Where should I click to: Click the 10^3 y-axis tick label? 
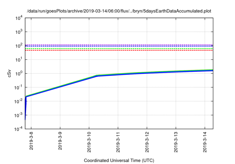tap(19, 32)
